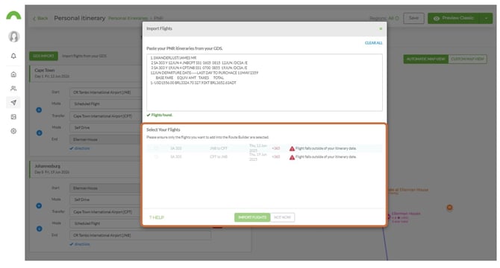Click the Not Now button
500x268 pixels.
click(x=282, y=217)
